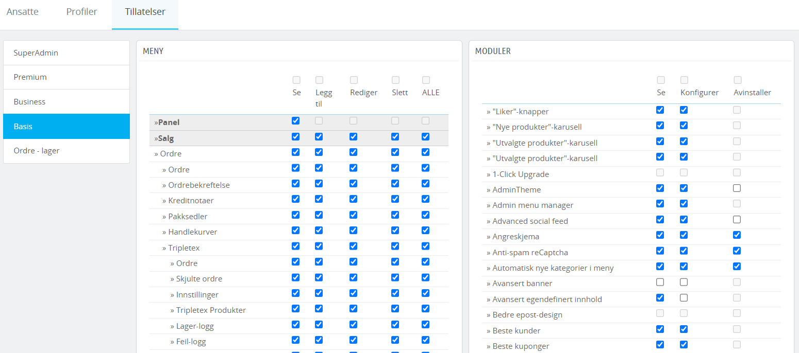The height and width of the screenshot is (353, 799).
Task: Uncheck ALLE for Handlekurver
Action: [426, 230]
